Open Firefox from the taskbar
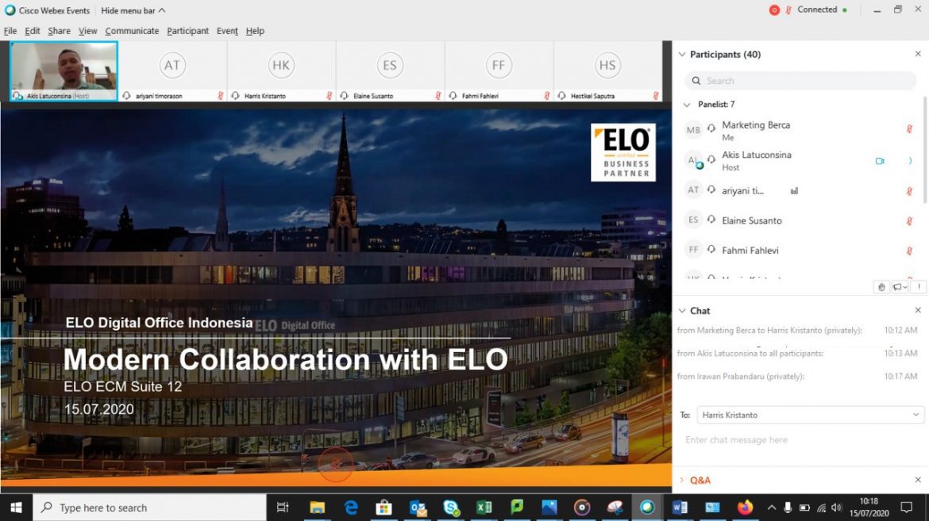The width and height of the screenshot is (929, 521). 745,508
